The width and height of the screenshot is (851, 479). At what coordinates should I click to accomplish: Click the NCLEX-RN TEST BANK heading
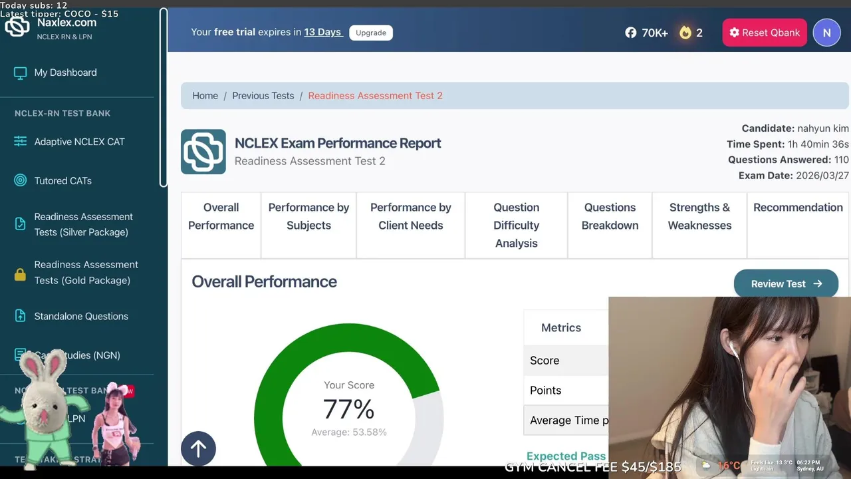62,113
